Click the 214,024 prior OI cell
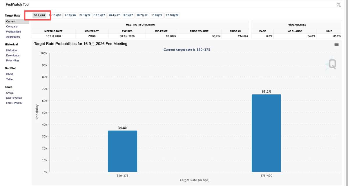The image size is (348, 186). point(235,36)
